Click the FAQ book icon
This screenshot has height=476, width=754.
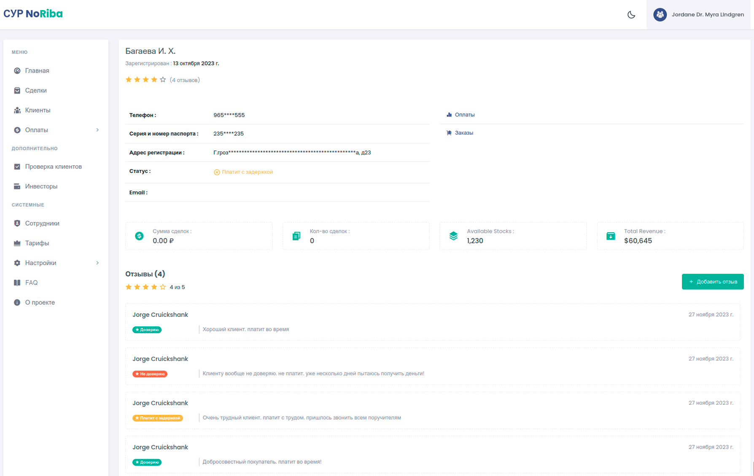pyautogui.click(x=17, y=283)
